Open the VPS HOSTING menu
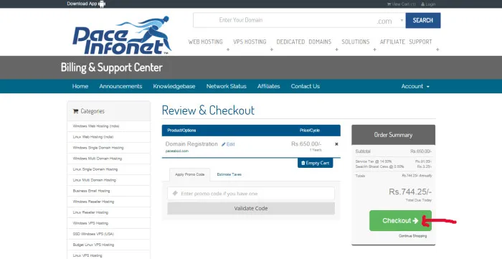The image size is (502, 259). [x=250, y=42]
